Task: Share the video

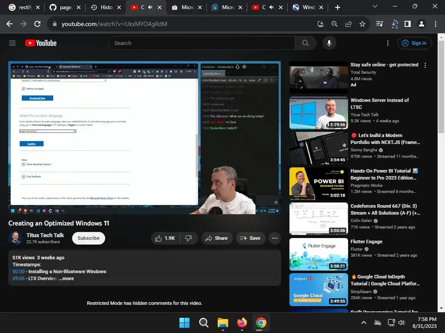Action: [x=217, y=238]
